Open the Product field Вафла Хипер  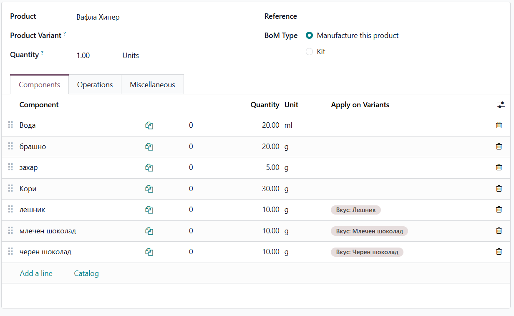(x=98, y=17)
